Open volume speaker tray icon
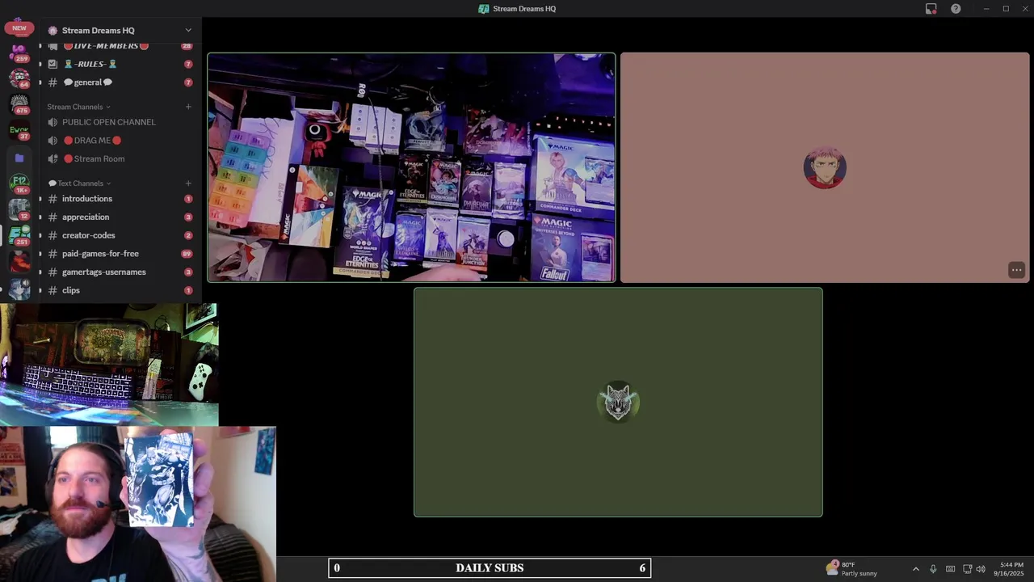 click(x=981, y=569)
